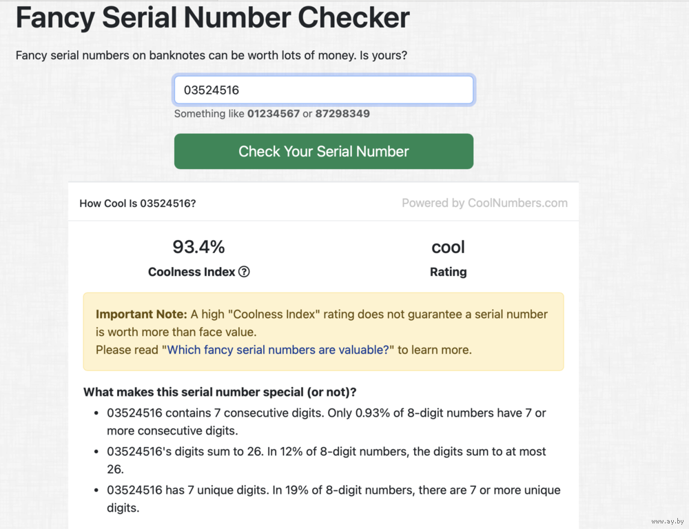Click the example number 87298349 hint
Viewport: 689px width, 529px height.
tap(342, 113)
